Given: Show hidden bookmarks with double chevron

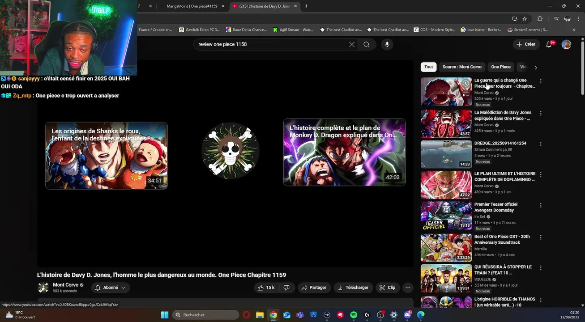Looking at the screenshot, I should pos(574,30).
